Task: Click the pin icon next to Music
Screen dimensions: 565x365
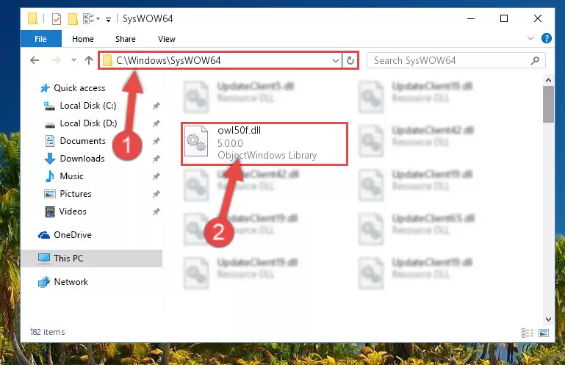Action: pyautogui.click(x=156, y=176)
